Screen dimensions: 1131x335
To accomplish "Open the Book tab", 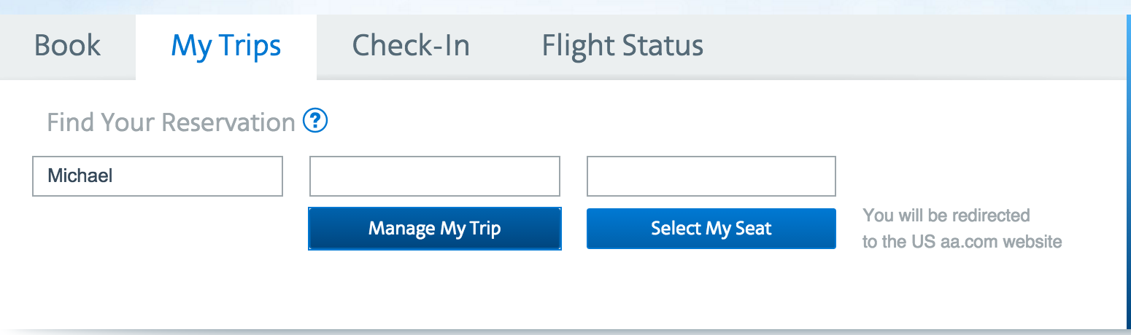I will coord(67,46).
